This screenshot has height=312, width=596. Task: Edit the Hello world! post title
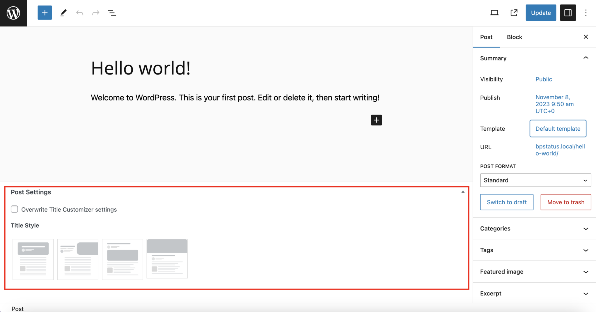(x=141, y=68)
